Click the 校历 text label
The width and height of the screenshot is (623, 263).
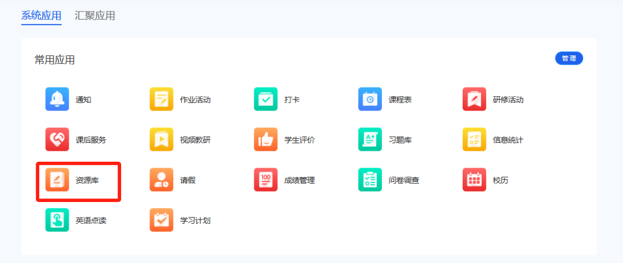(501, 181)
